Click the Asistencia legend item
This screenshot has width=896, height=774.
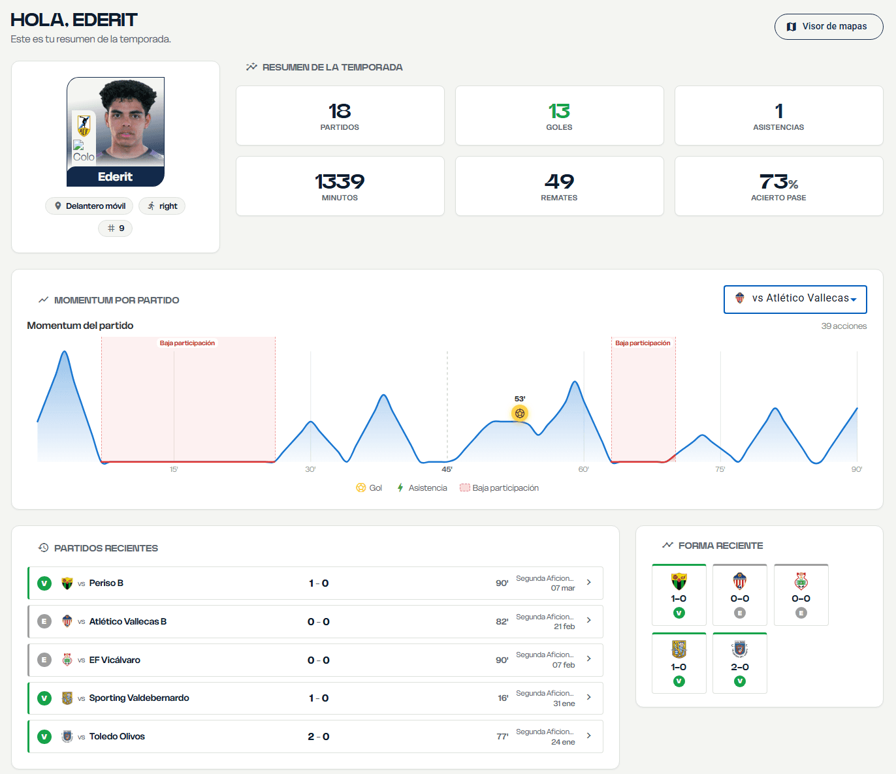pos(422,488)
